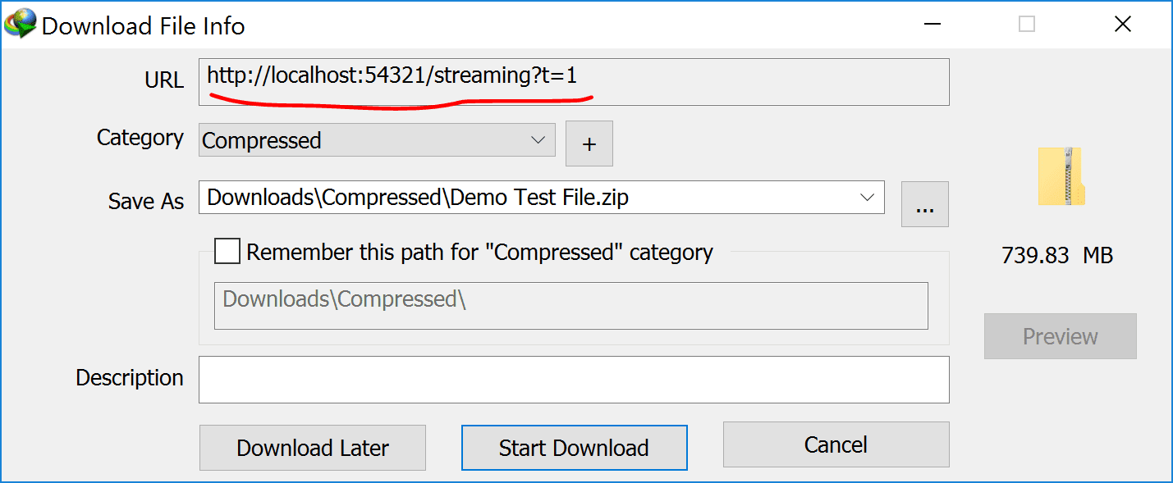This screenshot has height=483, width=1173.
Task: Click the empty Description field
Action: tap(575, 379)
